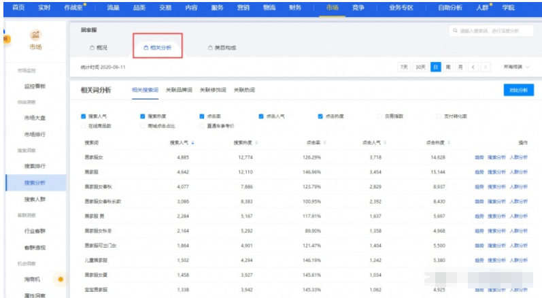This screenshot has height=298, width=542.
Task: Click the orange dot beside 淘商机
Action: click(x=61, y=280)
